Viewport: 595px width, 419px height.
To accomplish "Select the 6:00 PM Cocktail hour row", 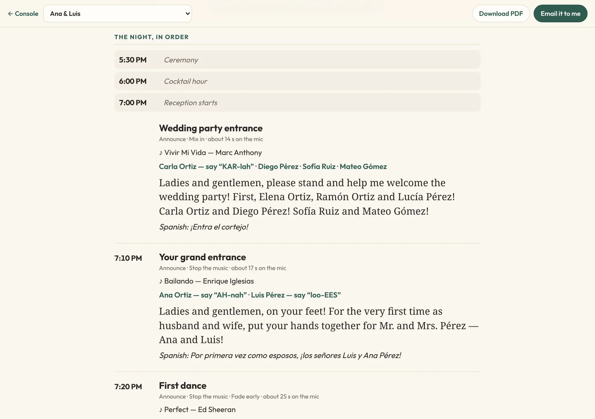I will [x=297, y=81].
